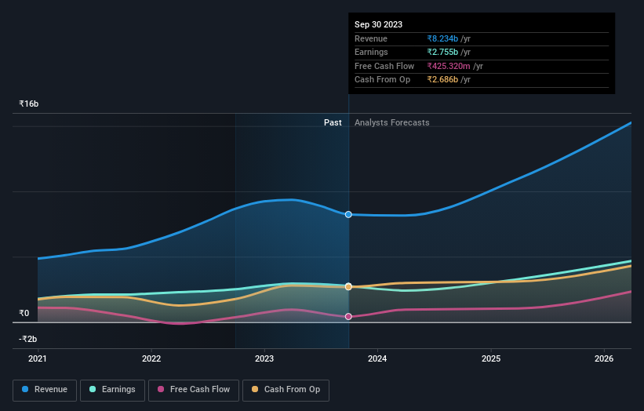Click the ₹2.686b cash from op value
Viewport: 644px width, 411px height.
(x=442, y=80)
